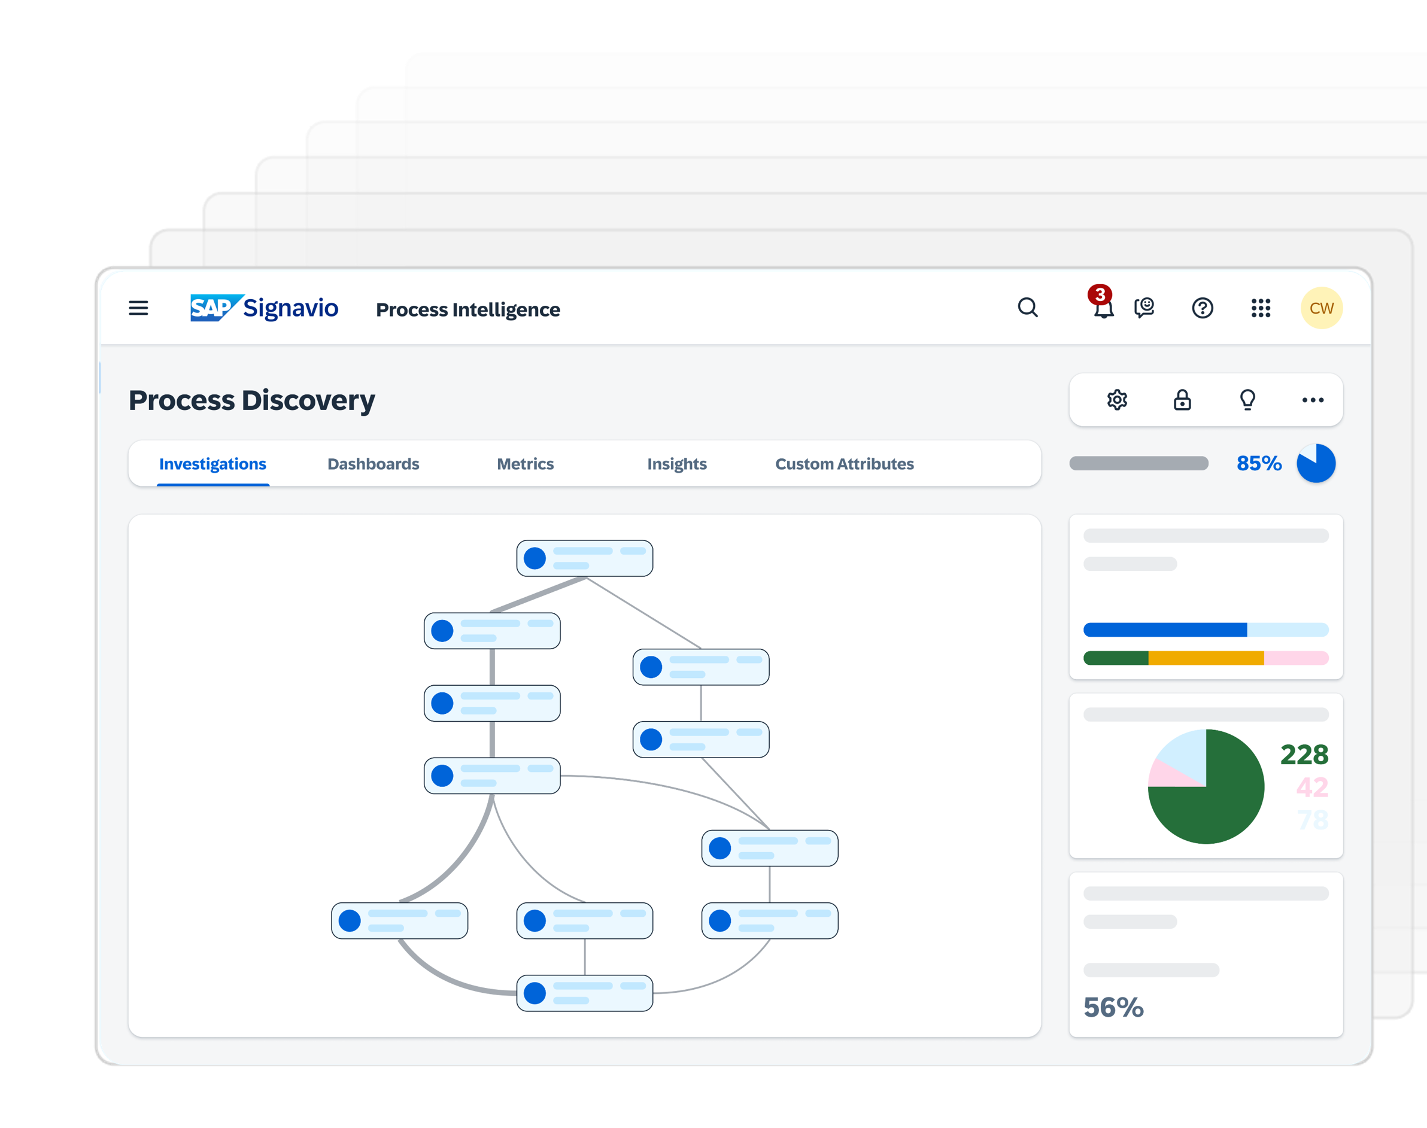Image resolution: width=1427 pixels, height=1128 pixels.
Task: Open the CW user avatar menu
Action: [x=1321, y=308]
